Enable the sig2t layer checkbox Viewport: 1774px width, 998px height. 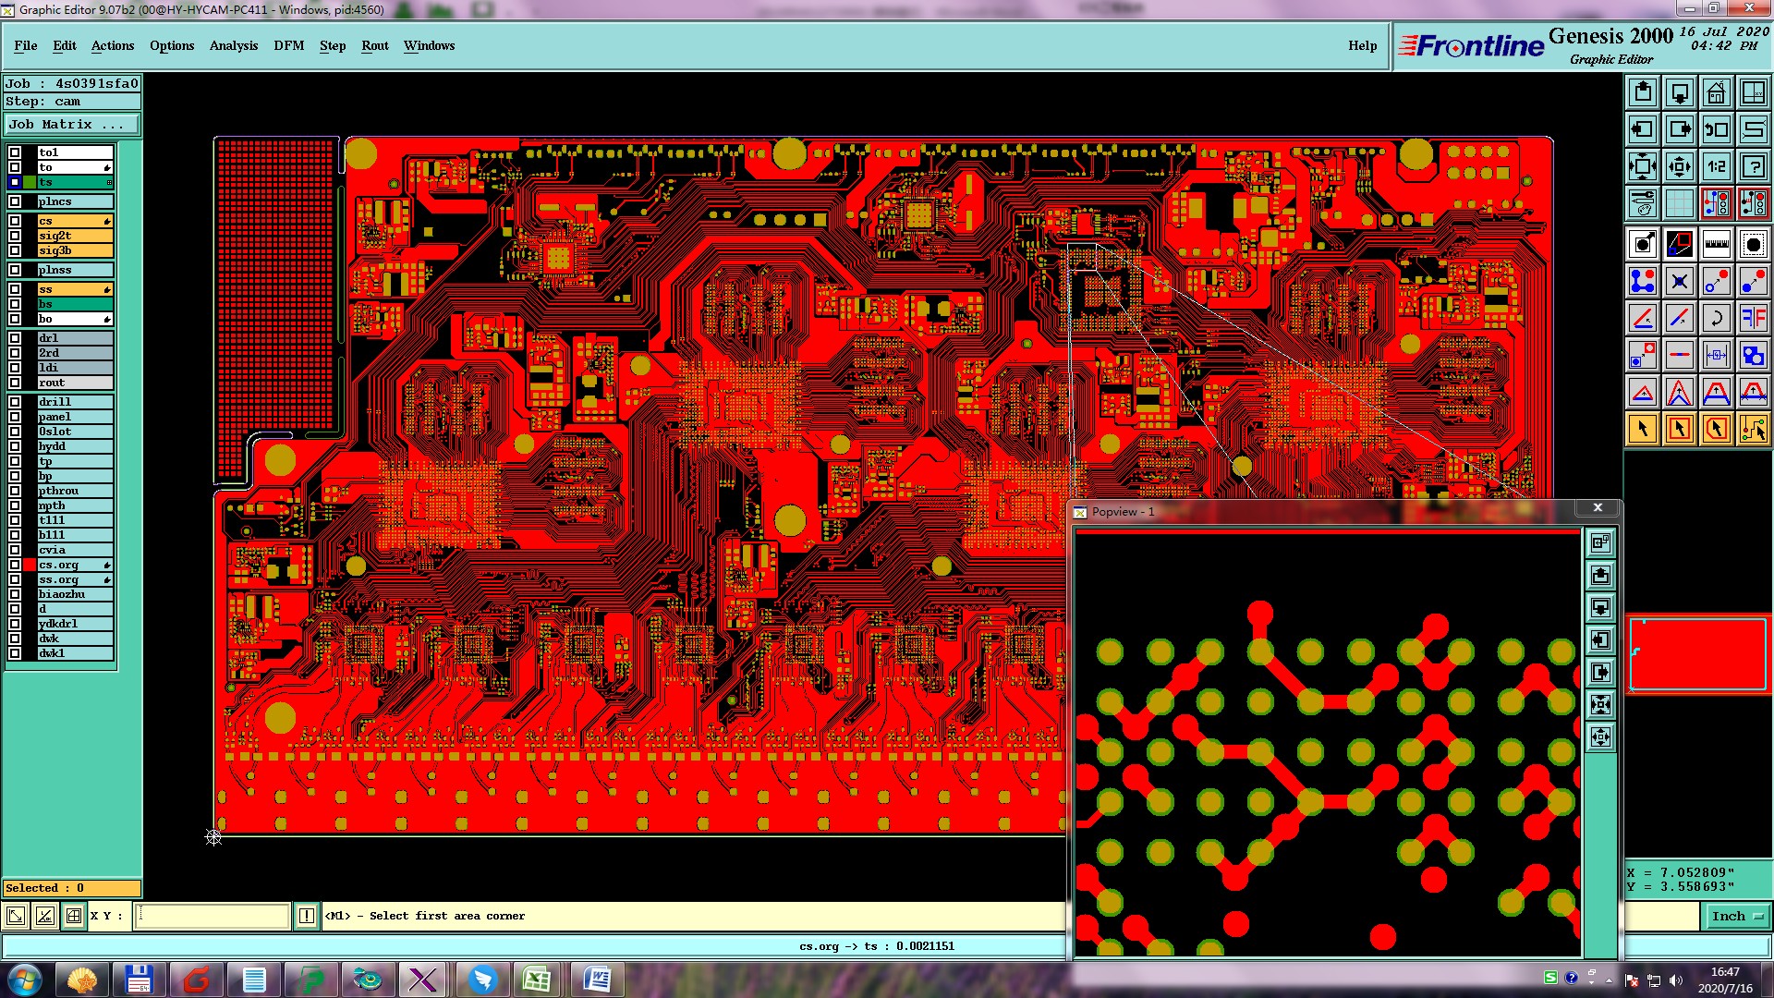(15, 236)
